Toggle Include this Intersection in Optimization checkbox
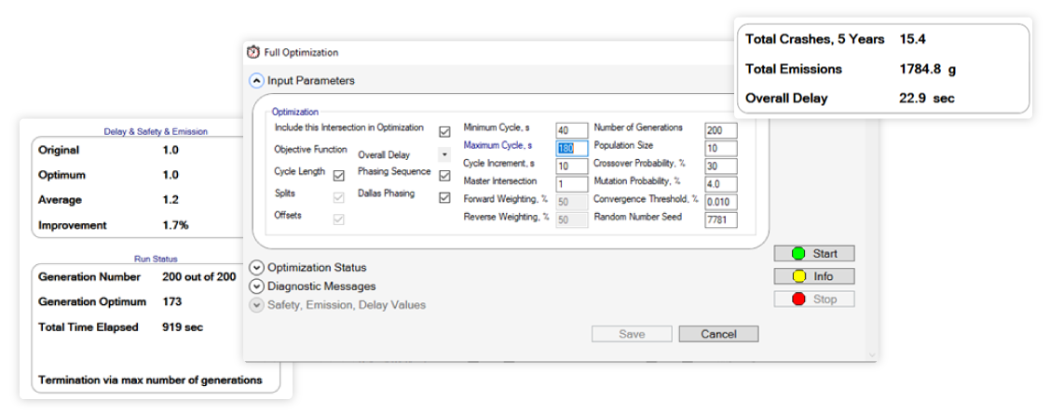Screen dimensions: 1050x413 (x=444, y=132)
